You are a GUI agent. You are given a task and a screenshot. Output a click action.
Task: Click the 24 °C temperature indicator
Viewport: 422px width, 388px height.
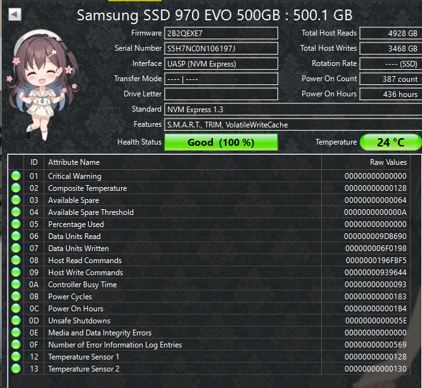391,142
